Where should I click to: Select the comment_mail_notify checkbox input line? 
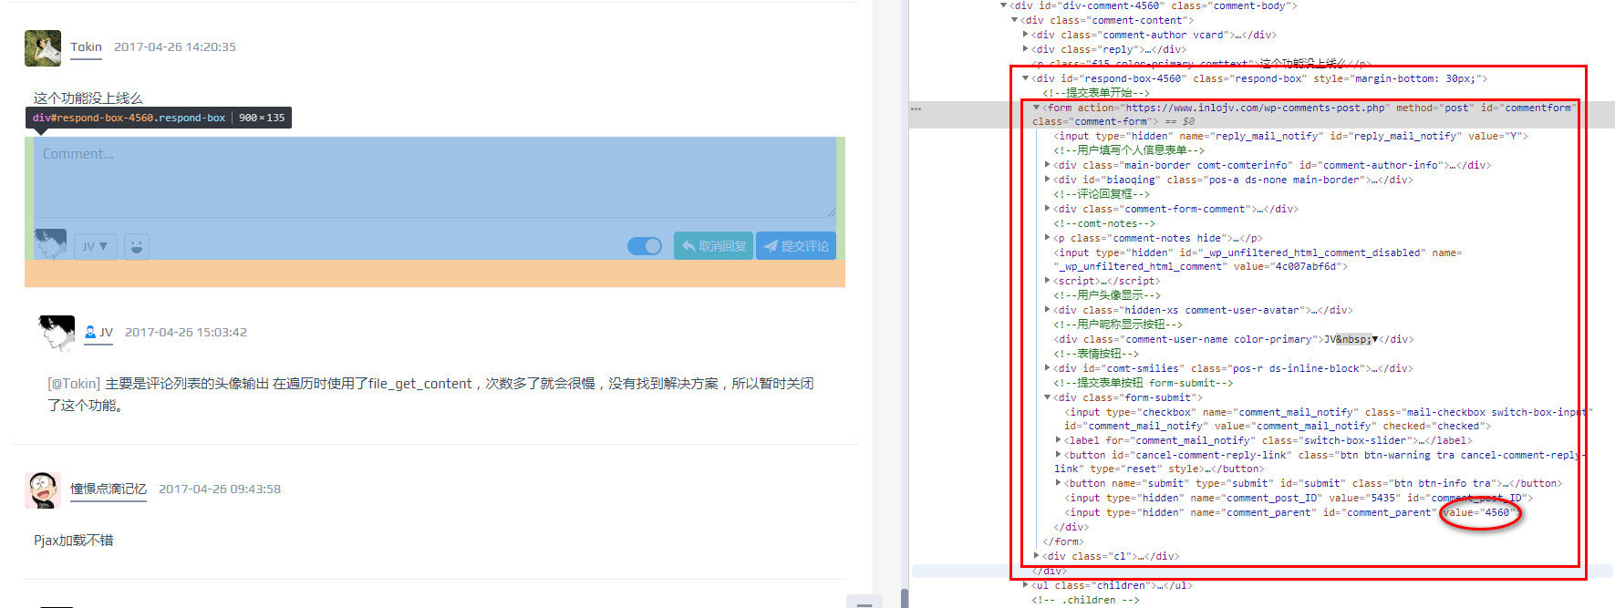click(x=1328, y=418)
